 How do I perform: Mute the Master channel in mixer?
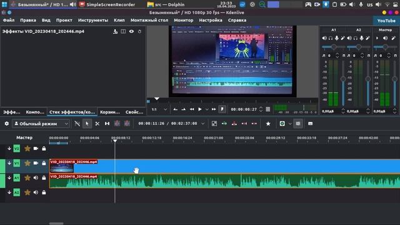click(x=385, y=38)
